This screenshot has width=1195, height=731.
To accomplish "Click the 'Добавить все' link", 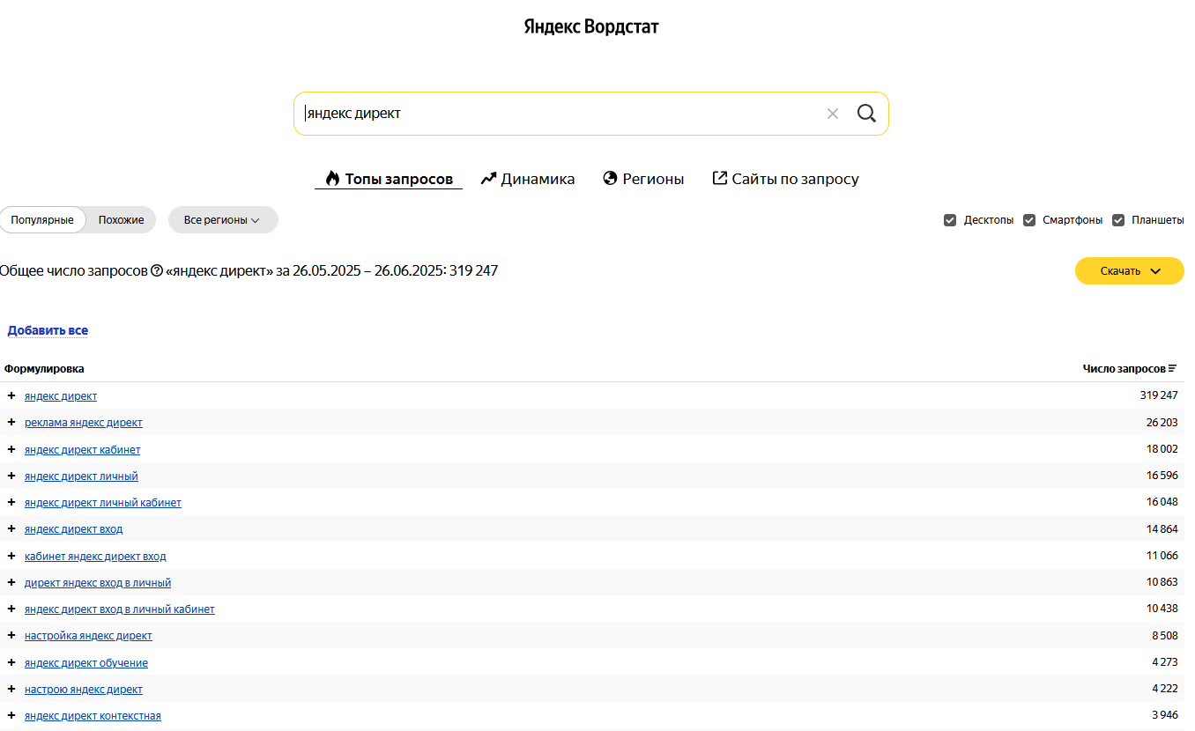I will tap(48, 330).
